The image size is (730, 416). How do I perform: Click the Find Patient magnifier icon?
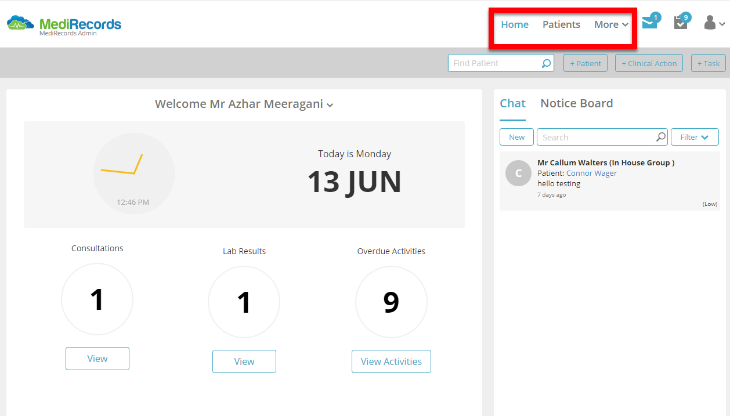tap(546, 63)
